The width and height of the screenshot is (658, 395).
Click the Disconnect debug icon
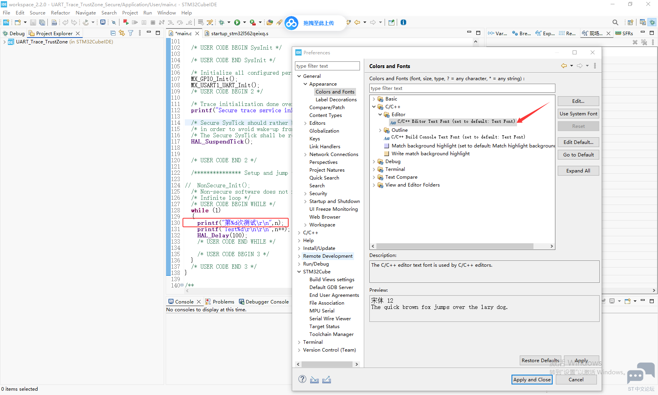click(x=162, y=23)
